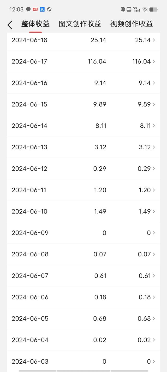Switch to 视频创作收益 tab
This screenshot has width=167, height=372.
(x=132, y=24)
